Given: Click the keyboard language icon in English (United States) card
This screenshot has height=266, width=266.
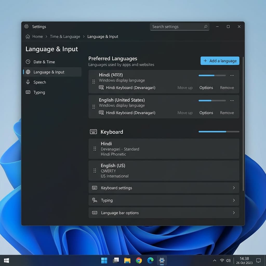Looking at the screenshot, I should [x=101, y=113].
